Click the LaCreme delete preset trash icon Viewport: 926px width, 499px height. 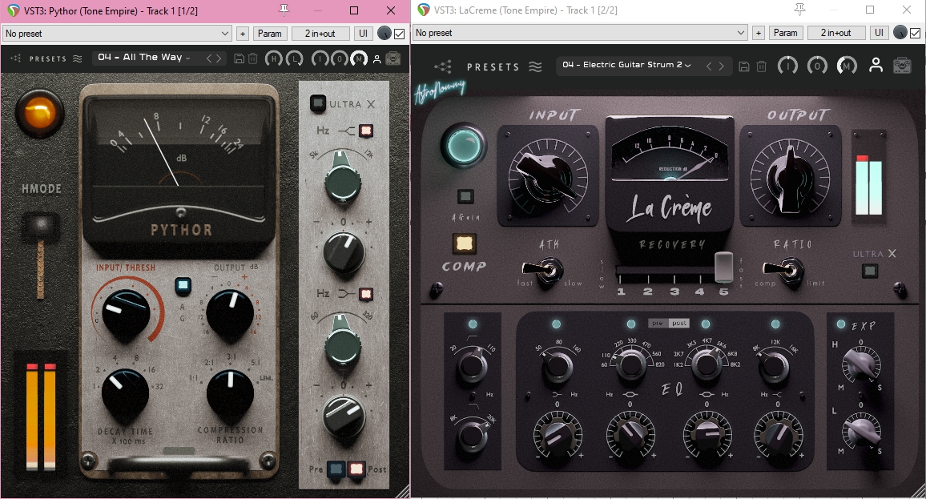coord(762,66)
